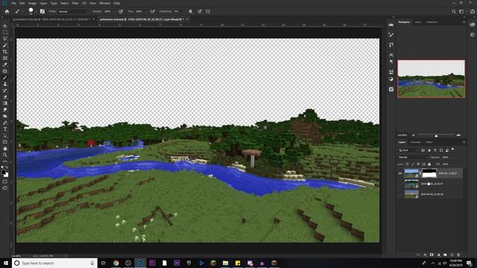
Task: Select the Rectangular Marquee tool
Action: (5, 33)
